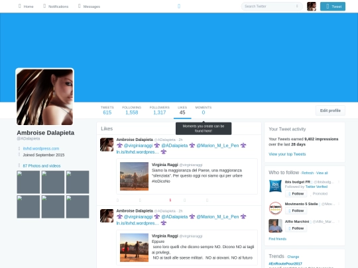Follow ibis budget FR
The width and height of the screenshot is (358, 268).
point(296,194)
